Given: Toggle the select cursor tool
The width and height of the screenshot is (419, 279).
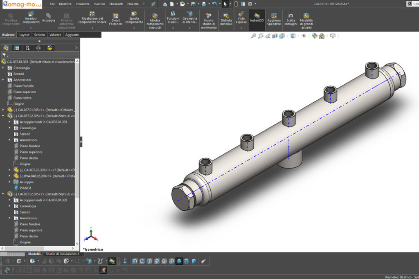Looking at the screenshot, I should tap(225, 4).
